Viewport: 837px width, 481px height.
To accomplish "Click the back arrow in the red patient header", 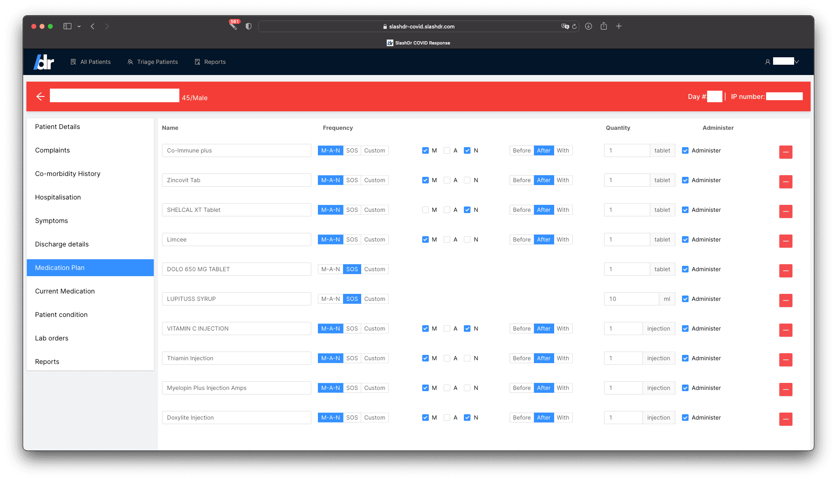I will coord(40,96).
